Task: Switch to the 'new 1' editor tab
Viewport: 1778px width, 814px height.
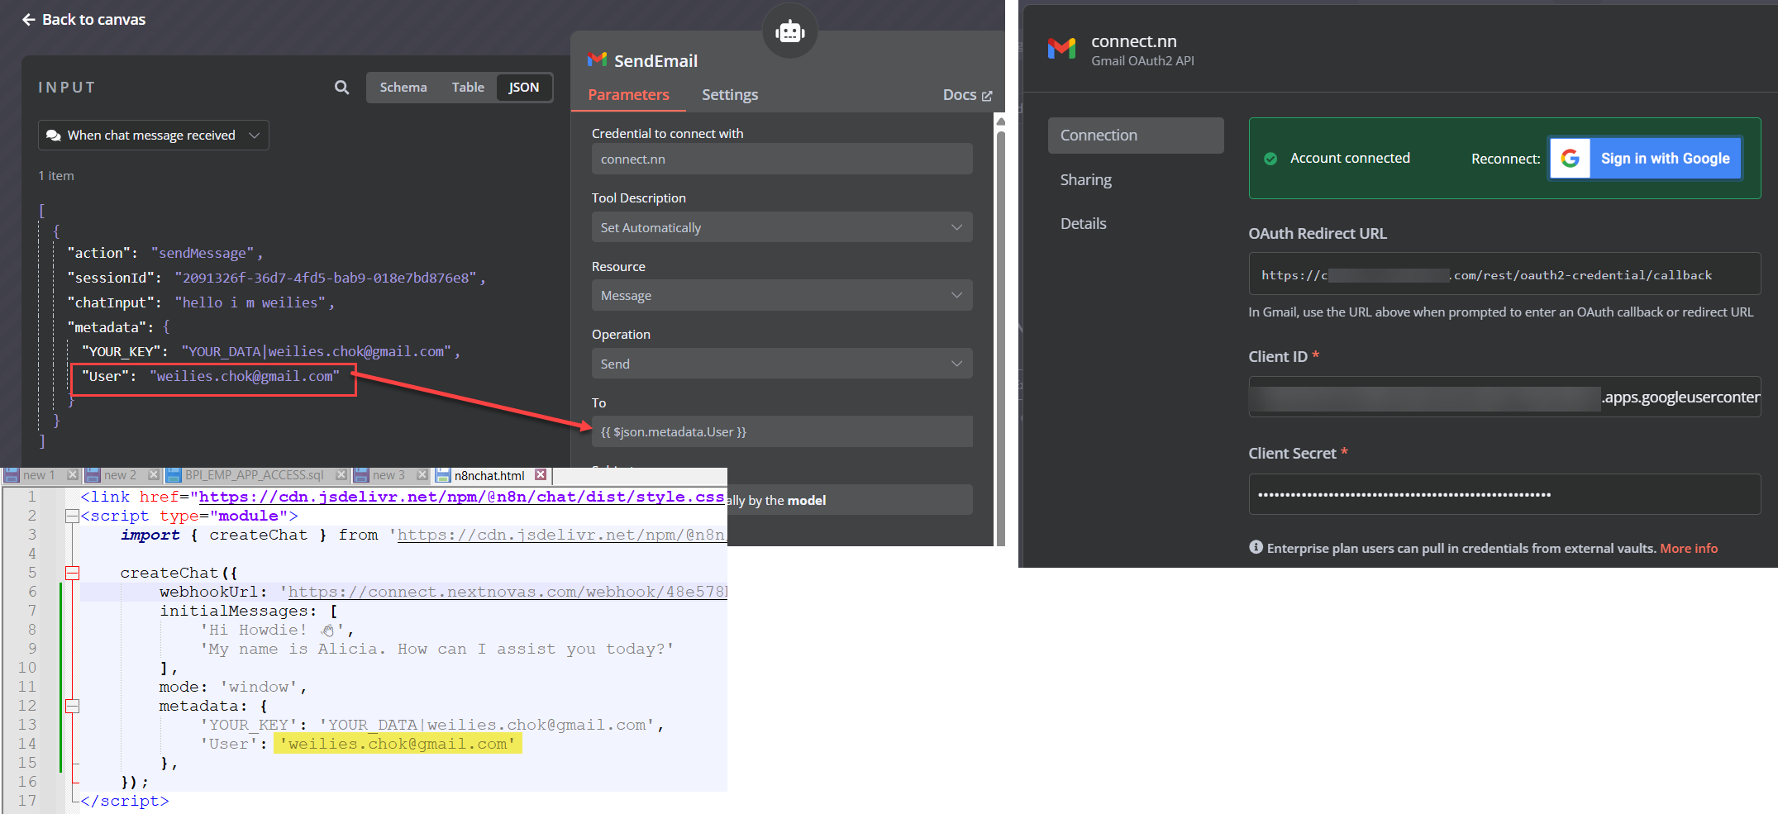Action: point(38,475)
